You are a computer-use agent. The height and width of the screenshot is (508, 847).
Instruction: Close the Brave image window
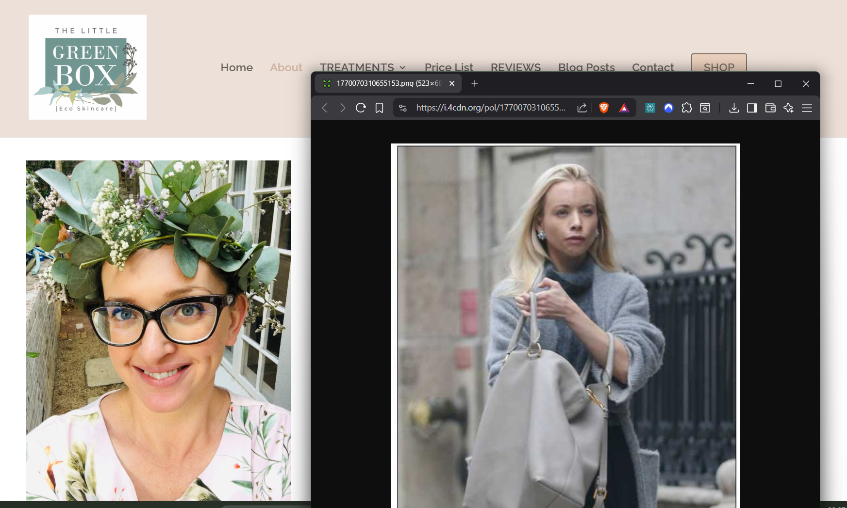(806, 83)
